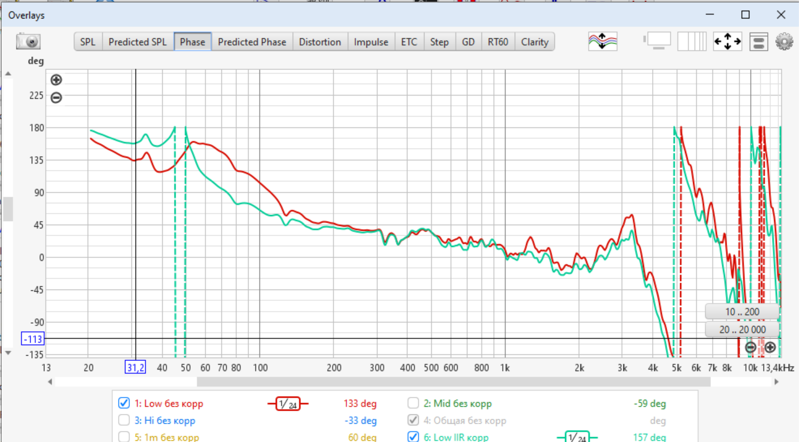
Task: Uncheck the '1: Low без корр' trace
Action: point(124,403)
